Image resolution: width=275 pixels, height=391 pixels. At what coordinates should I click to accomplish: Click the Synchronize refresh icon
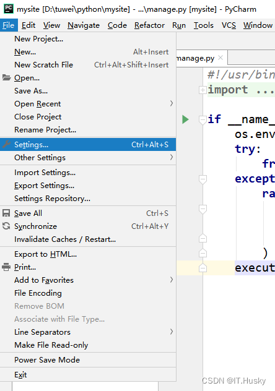click(x=6, y=226)
